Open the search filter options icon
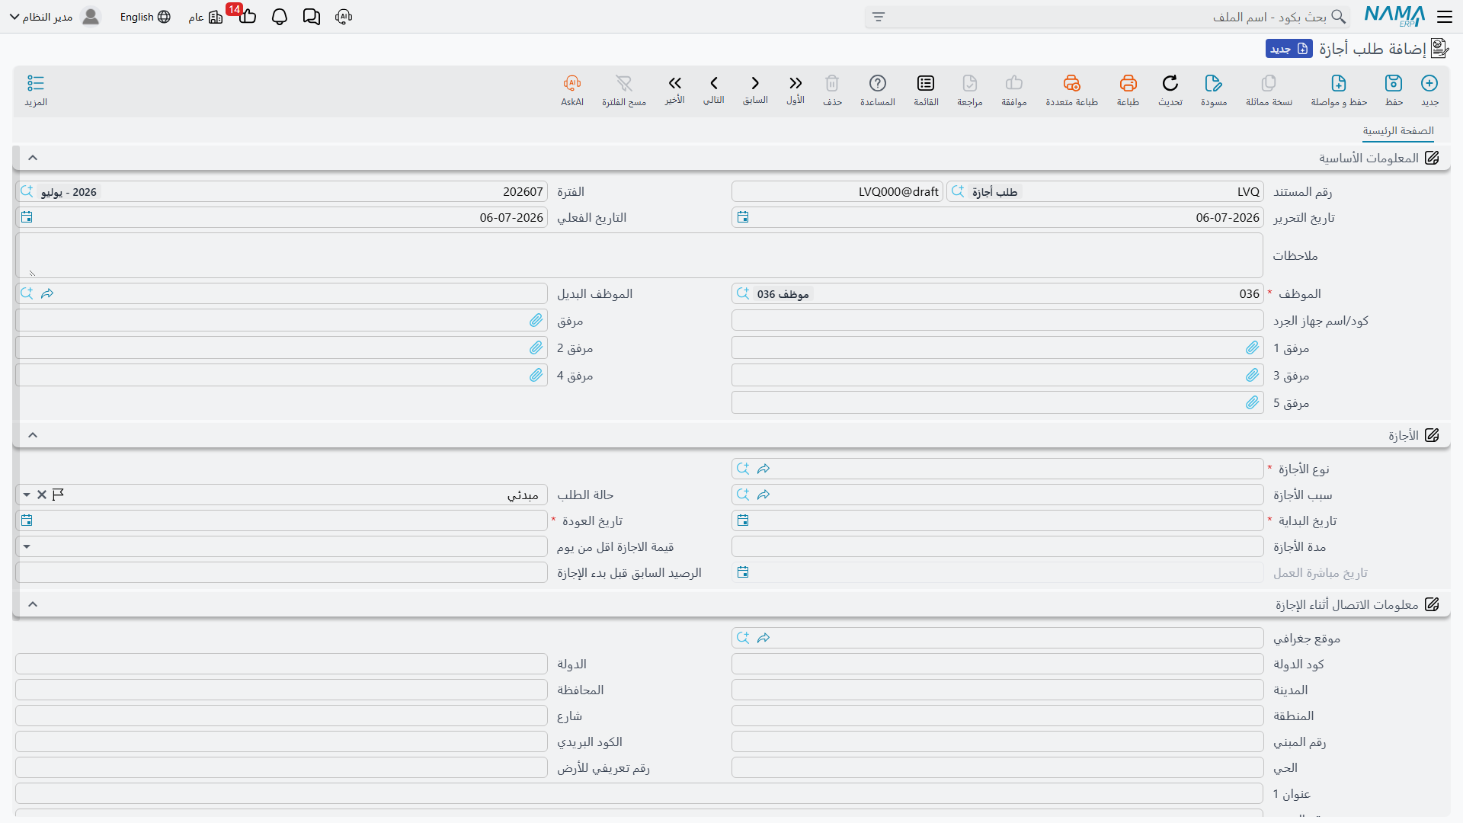 [x=879, y=17]
